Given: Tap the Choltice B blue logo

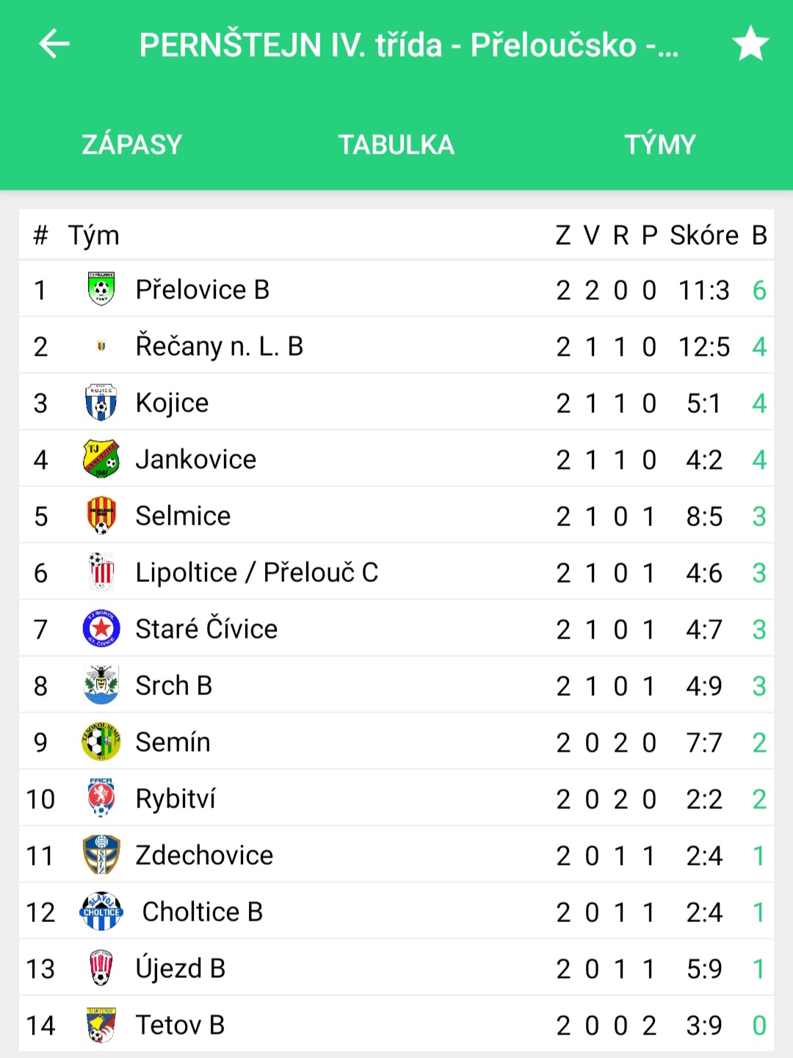Looking at the screenshot, I should point(101,912).
